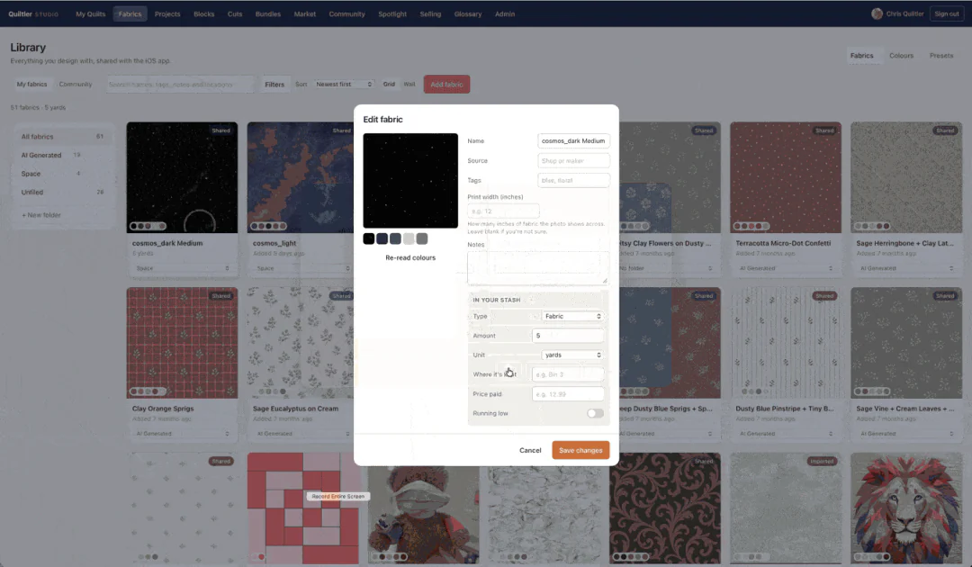Open the lion fabric thumbnail

tap(905, 508)
